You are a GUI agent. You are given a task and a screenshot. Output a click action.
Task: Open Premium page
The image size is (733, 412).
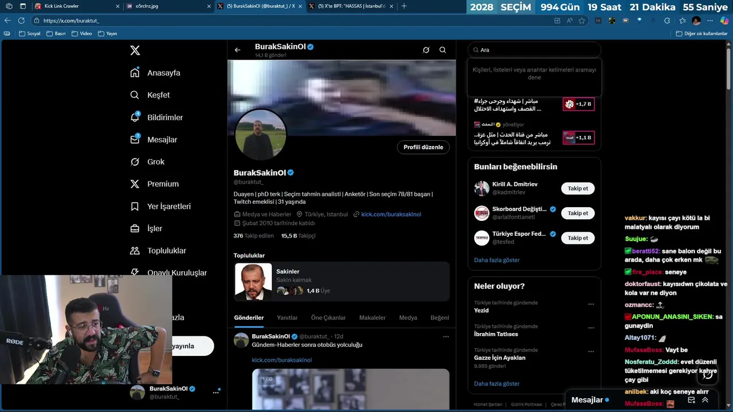(x=154, y=184)
